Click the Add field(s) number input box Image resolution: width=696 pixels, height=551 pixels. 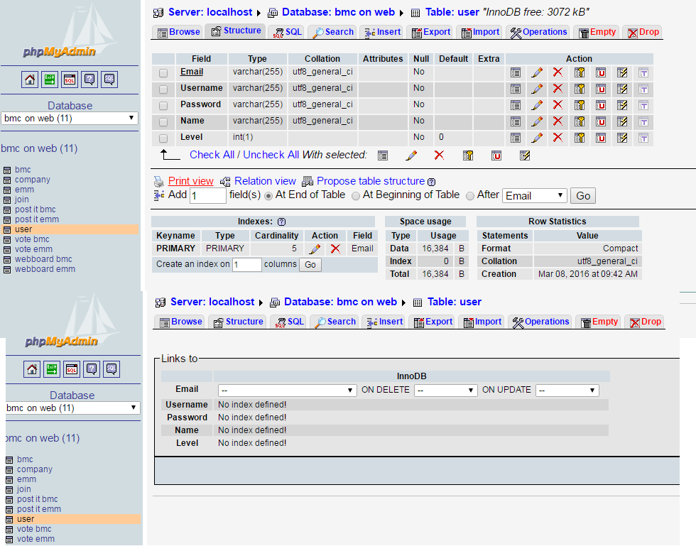pos(207,195)
